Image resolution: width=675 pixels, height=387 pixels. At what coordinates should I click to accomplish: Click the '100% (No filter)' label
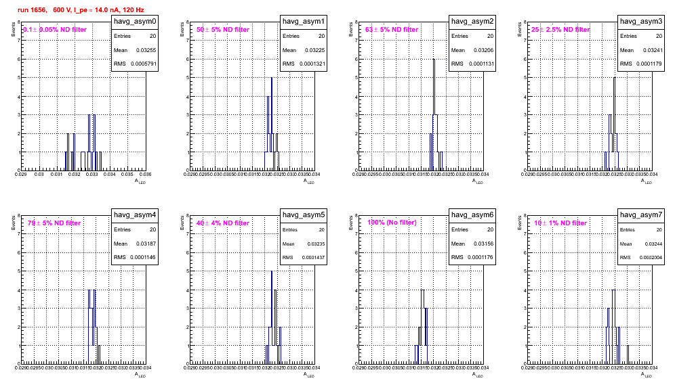pyautogui.click(x=392, y=223)
